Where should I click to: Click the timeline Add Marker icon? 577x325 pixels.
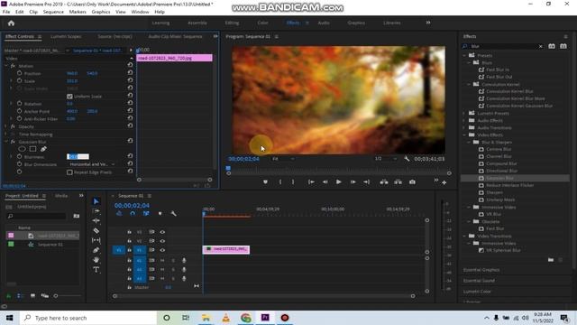(160, 213)
